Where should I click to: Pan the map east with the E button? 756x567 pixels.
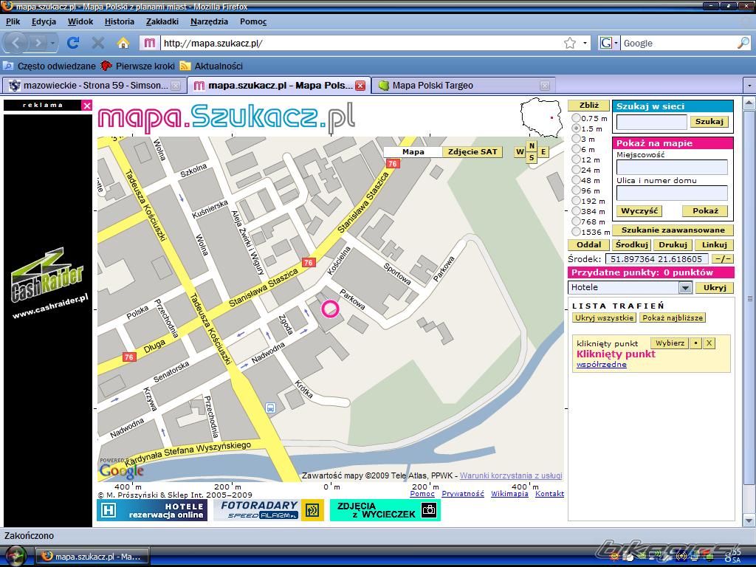543,152
